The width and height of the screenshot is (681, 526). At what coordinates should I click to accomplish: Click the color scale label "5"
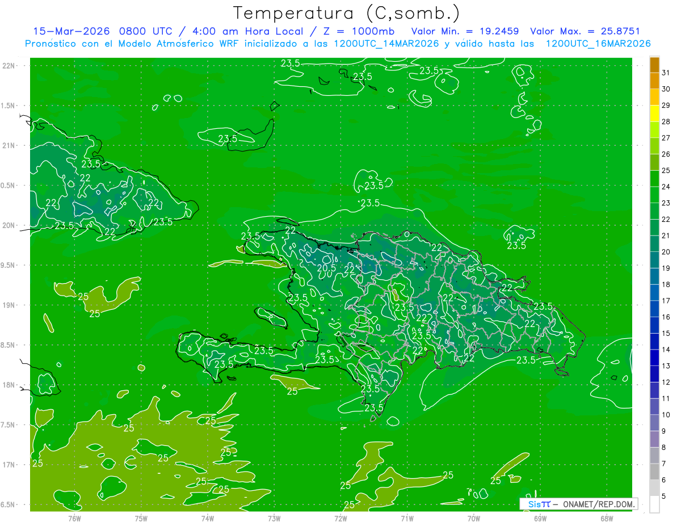tap(664, 496)
